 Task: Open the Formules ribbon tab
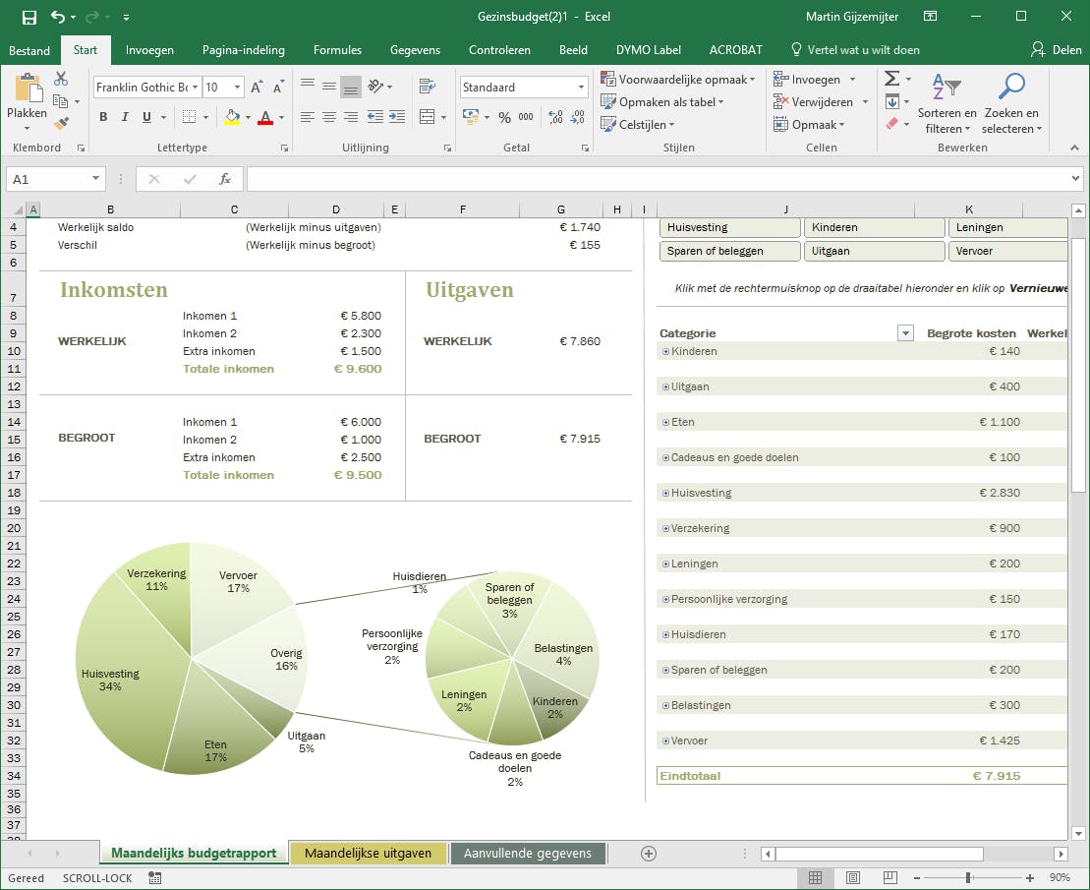[337, 50]
